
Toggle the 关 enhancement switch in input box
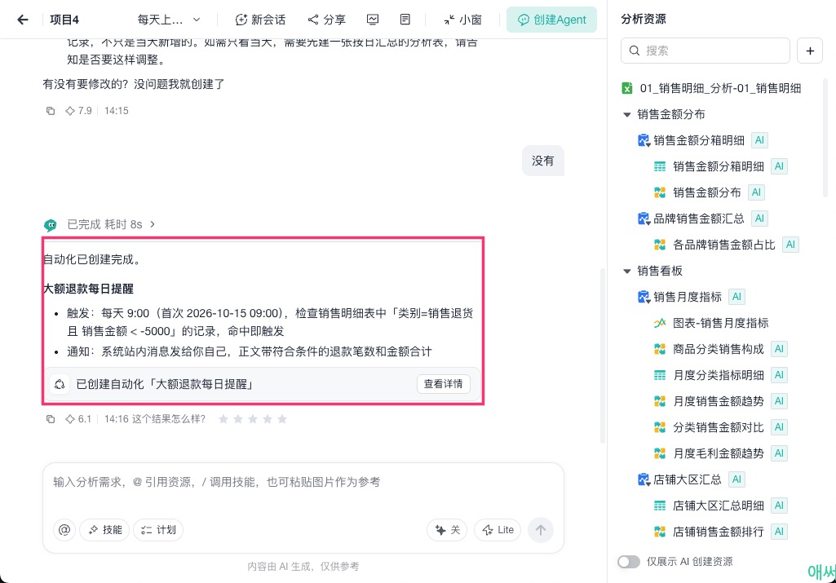click(447, 530)
